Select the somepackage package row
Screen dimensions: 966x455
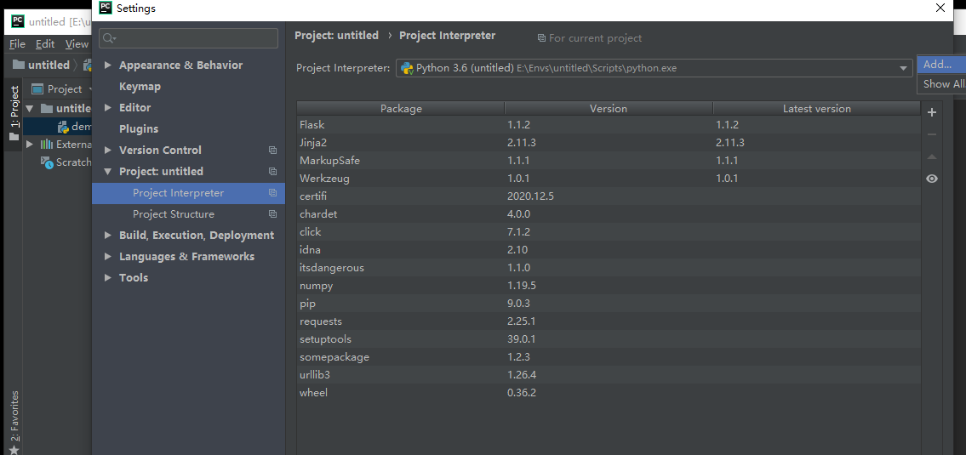pyautogui.click(x=609, y=357)
